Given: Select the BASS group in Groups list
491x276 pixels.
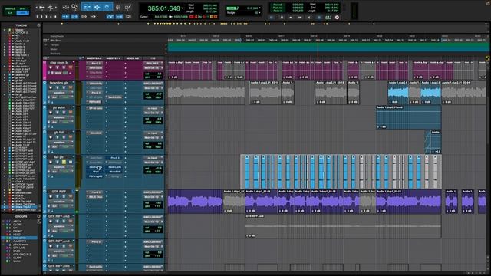Looking at the screenshot, I should [17, 251].
